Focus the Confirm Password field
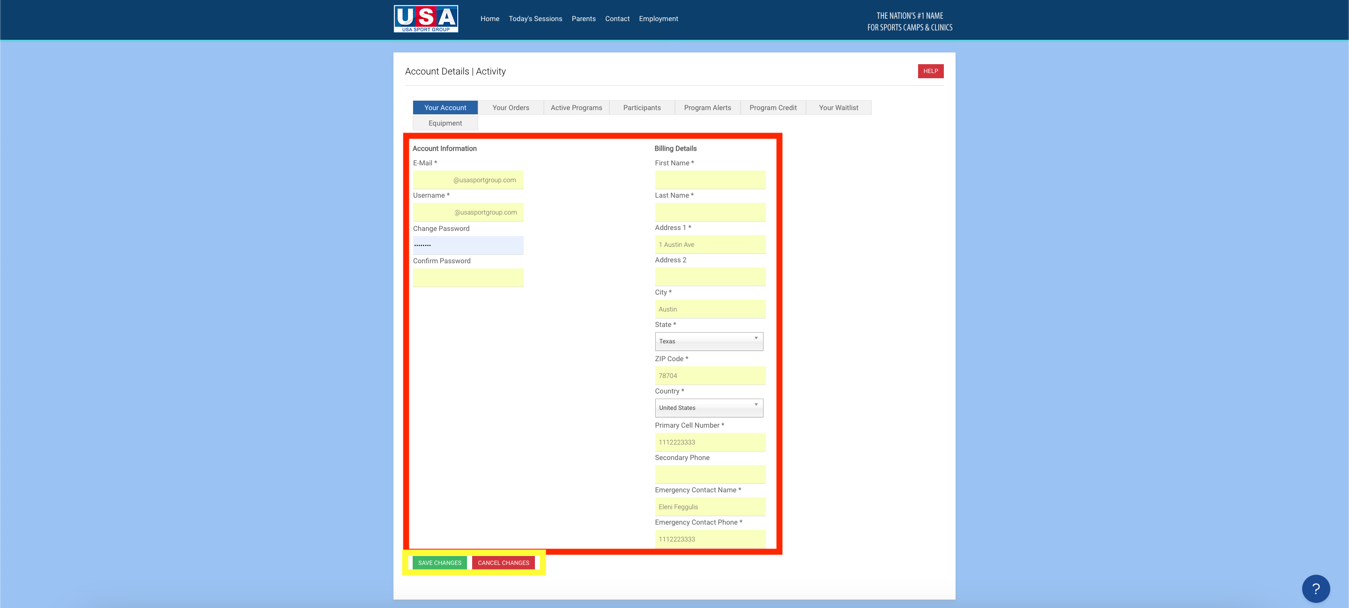 tap(467, 278)
